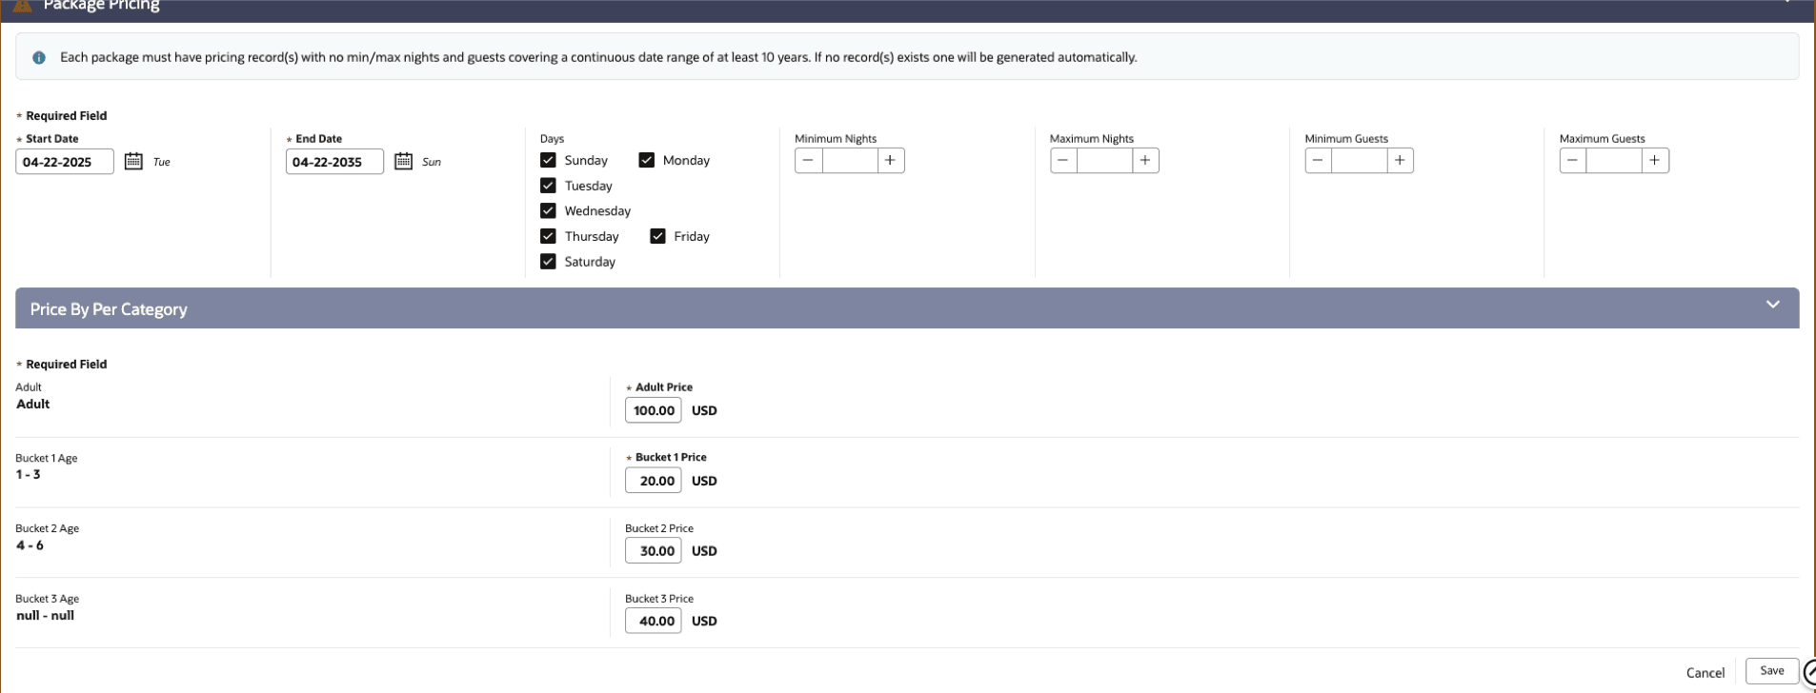Click the Start Date input field
The width and height of the screenshot is (1816, 693).
[x=65, y=162]
